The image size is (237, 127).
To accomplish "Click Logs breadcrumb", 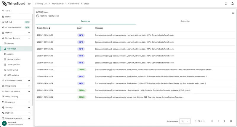I will pos(86,4).
